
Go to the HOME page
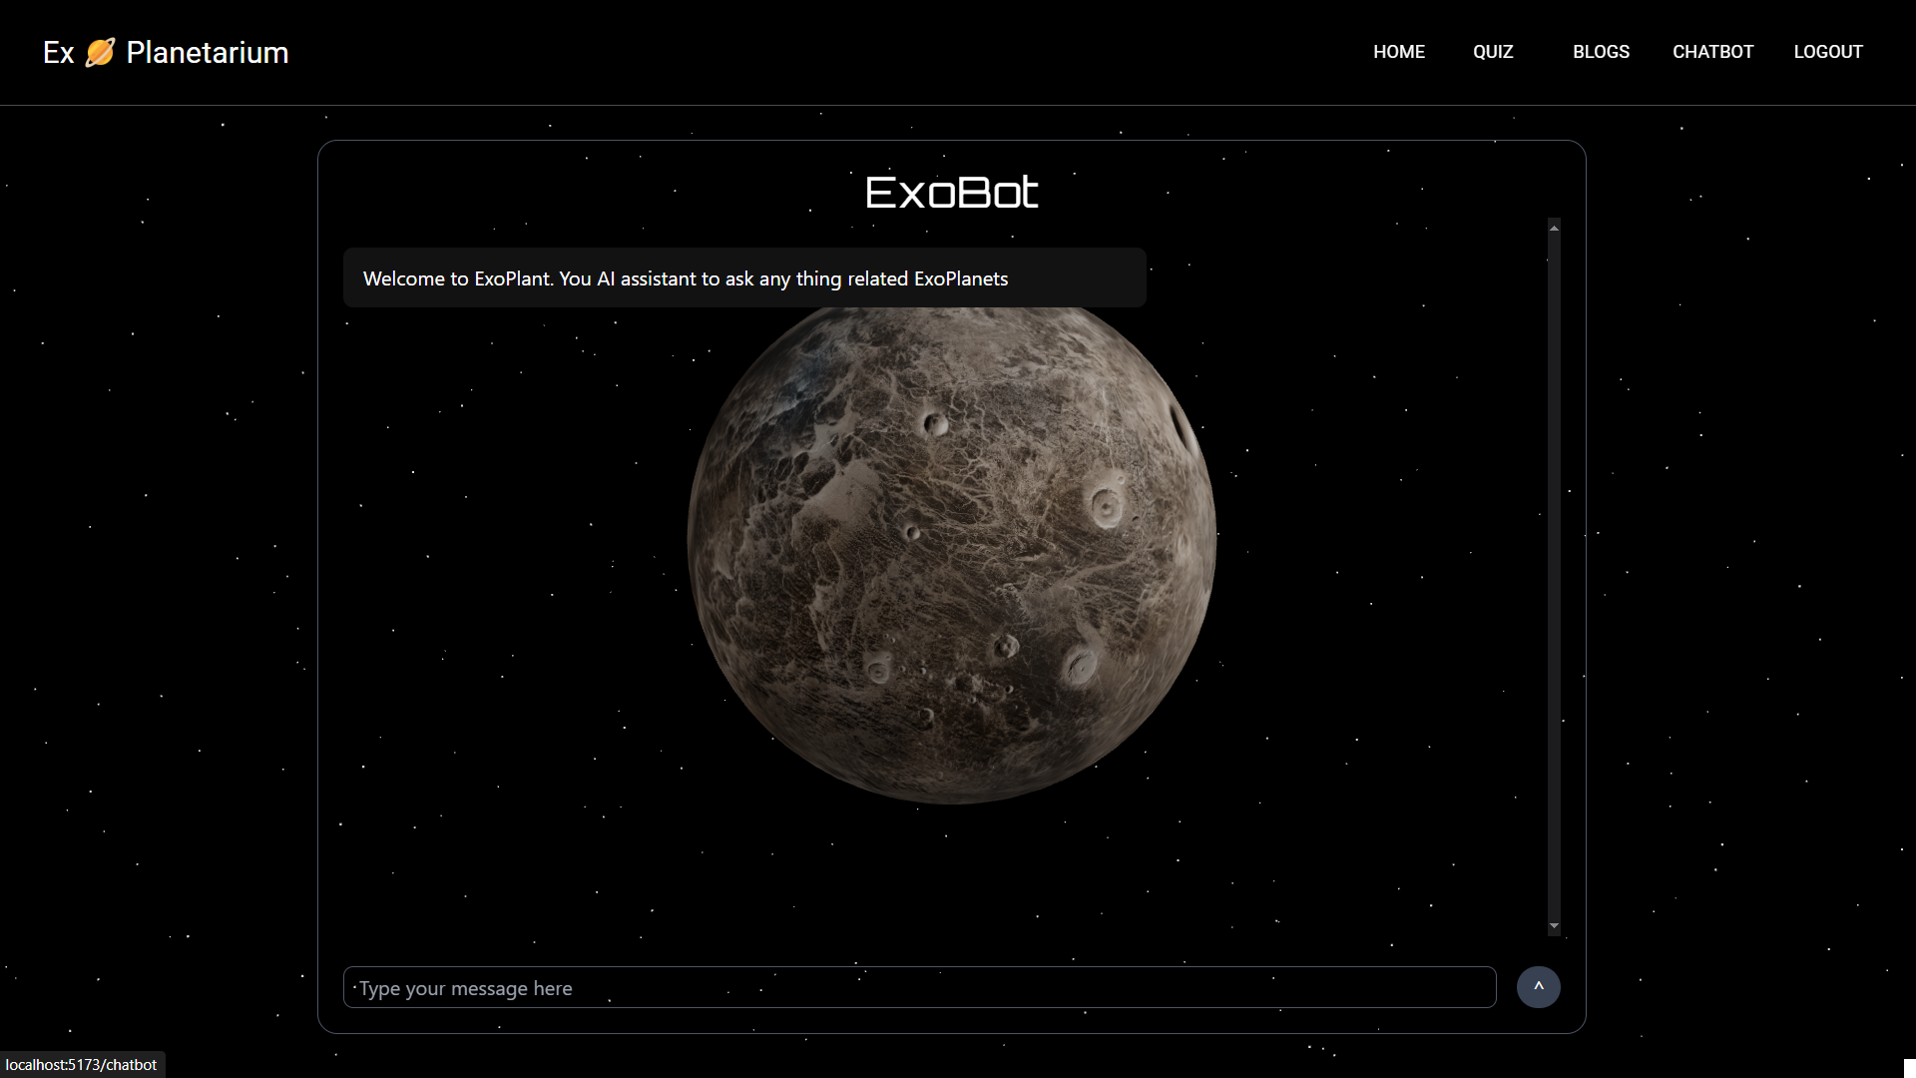pos(1398,52)
